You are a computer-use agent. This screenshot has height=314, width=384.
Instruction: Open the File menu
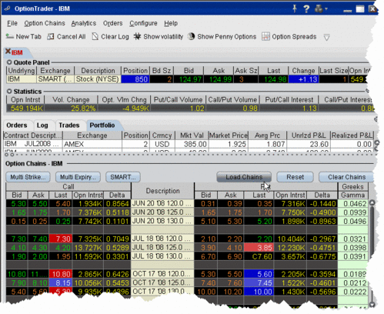(x=12, y=23)
